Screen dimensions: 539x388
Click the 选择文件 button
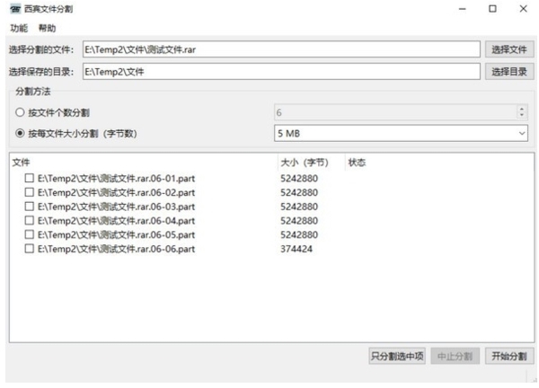508,49
